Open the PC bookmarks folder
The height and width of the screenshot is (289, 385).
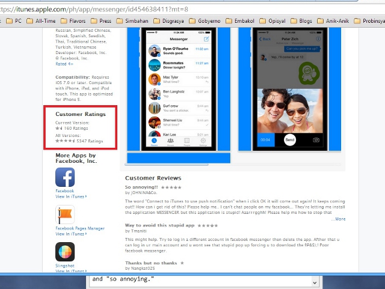(14, 21)
